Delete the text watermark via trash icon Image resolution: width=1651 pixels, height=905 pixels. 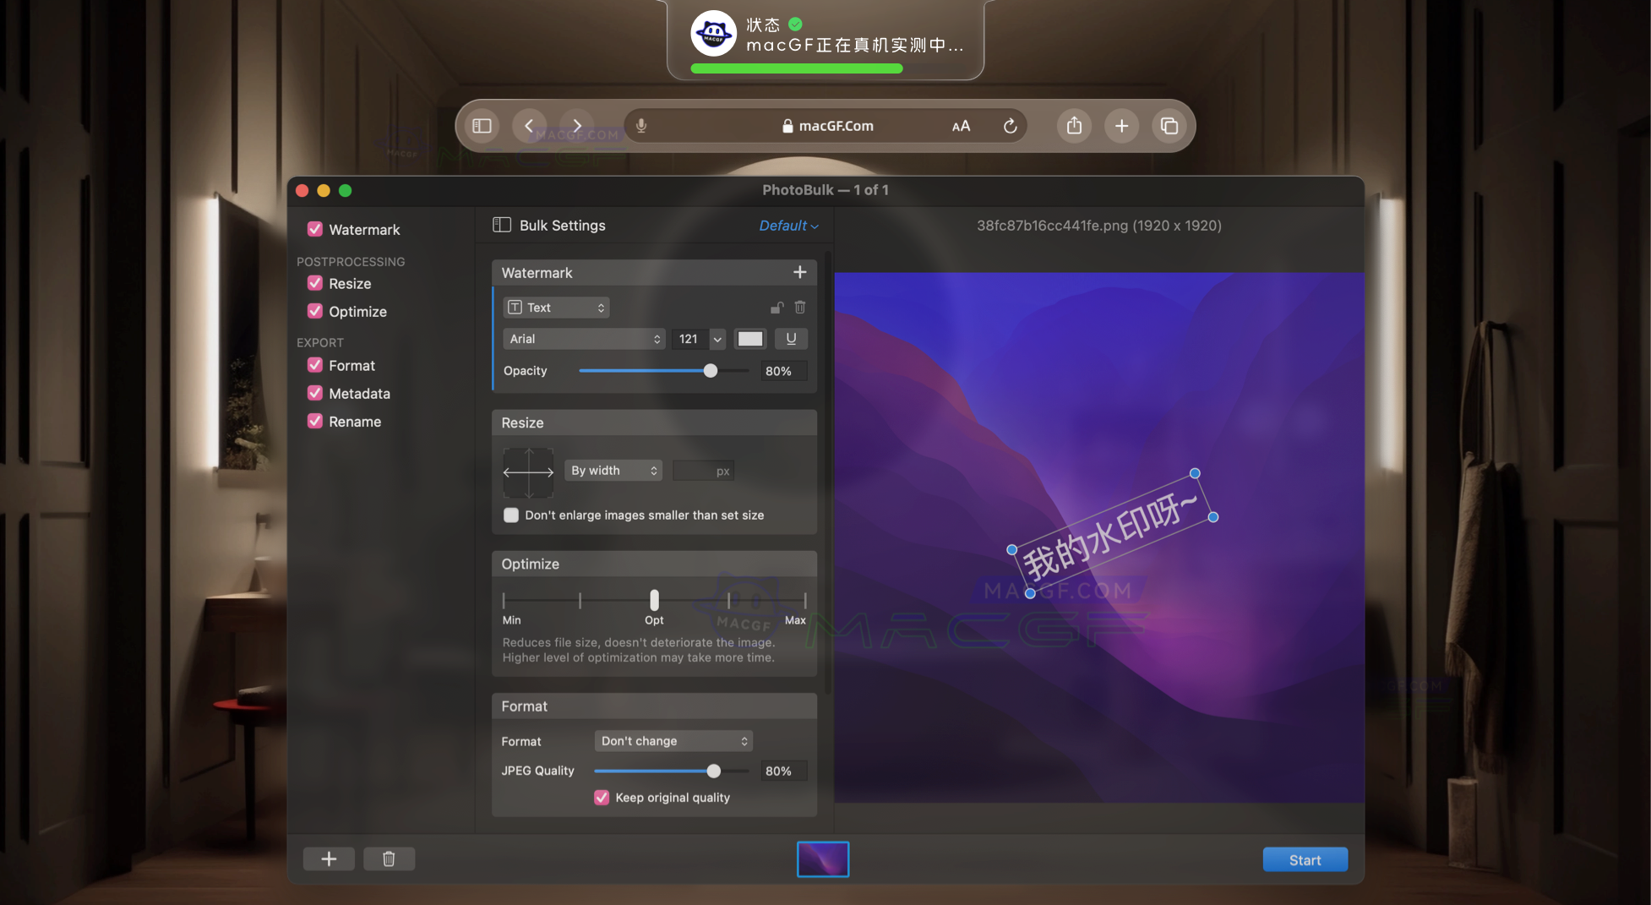pos(799,308)
